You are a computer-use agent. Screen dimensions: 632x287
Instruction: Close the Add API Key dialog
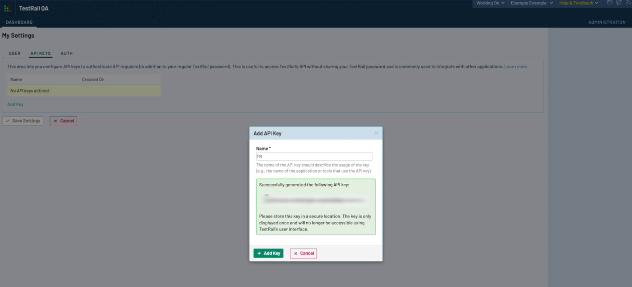[376, 133]
